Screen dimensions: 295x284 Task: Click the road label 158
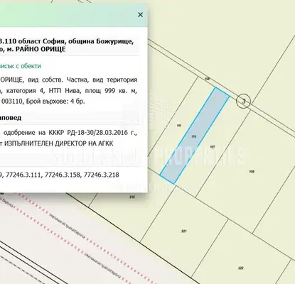(x=208, y=79)
